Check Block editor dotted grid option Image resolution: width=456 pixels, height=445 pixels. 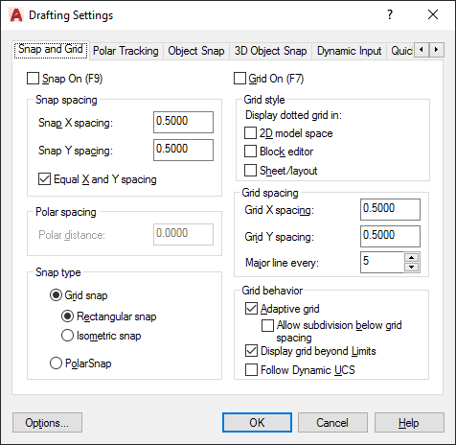coord(250,152)
